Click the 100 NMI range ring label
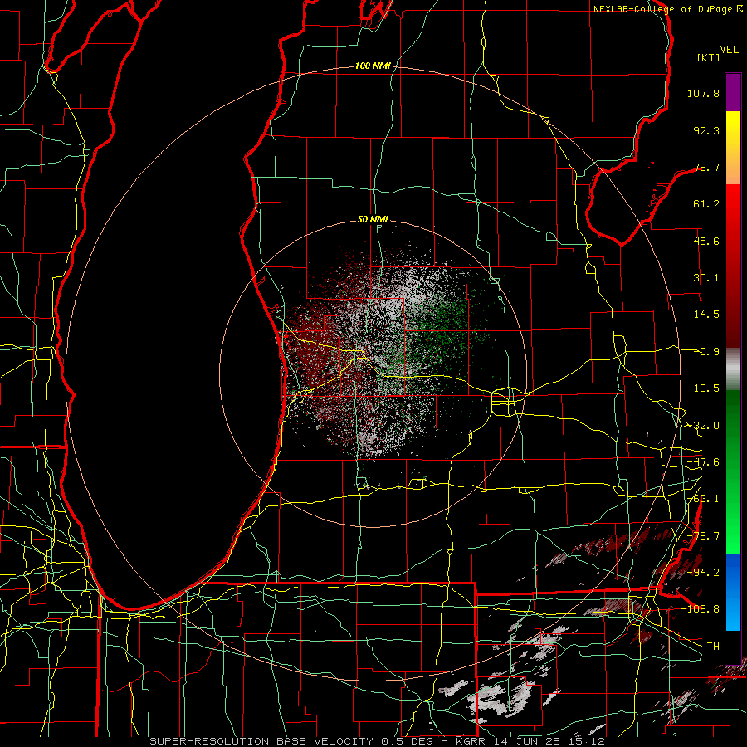The width and height of the screenshot is (747, 747). [x=373, y=66]
